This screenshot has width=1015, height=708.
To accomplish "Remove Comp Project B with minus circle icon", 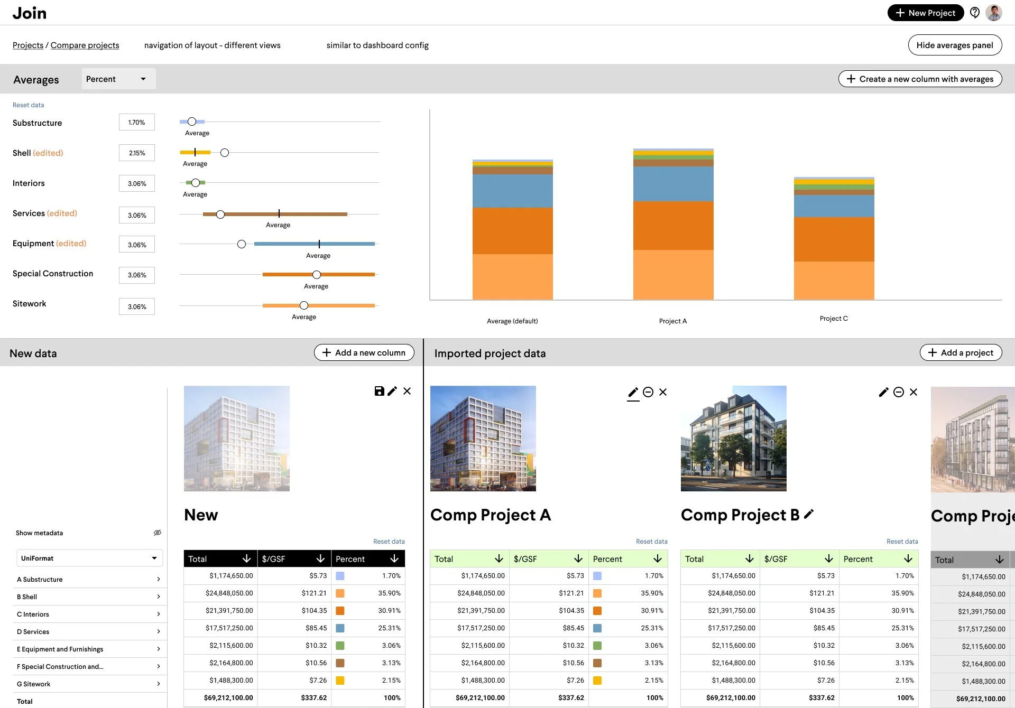I will click(x=899, y=392).
